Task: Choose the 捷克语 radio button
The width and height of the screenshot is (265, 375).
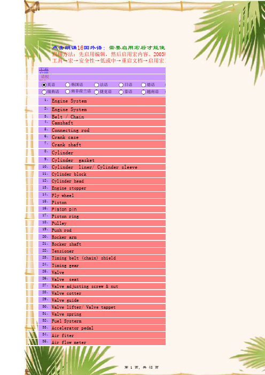Action: pyautogui.click(x=96, y=92)
